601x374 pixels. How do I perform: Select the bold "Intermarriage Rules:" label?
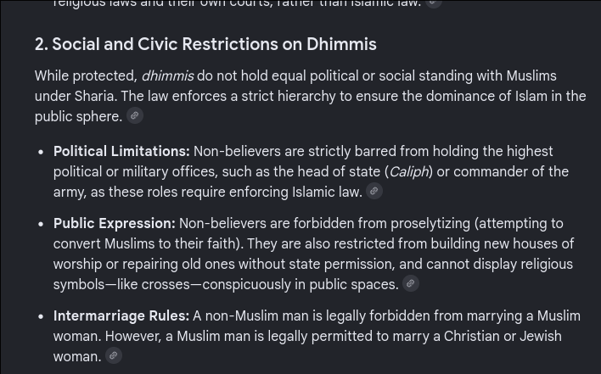pos(121,316)
